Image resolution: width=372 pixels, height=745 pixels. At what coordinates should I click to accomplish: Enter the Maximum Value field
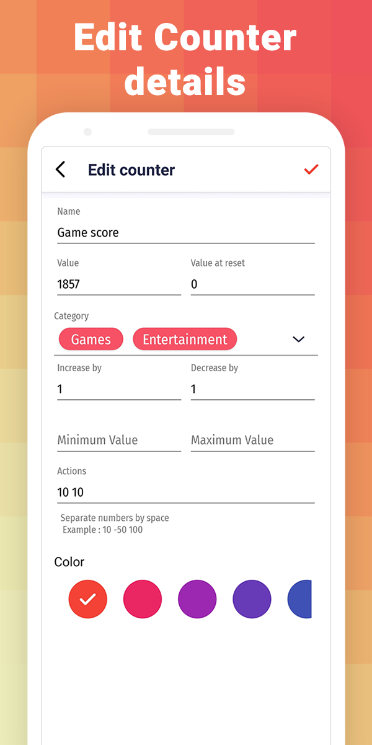[x=252, y=440]
